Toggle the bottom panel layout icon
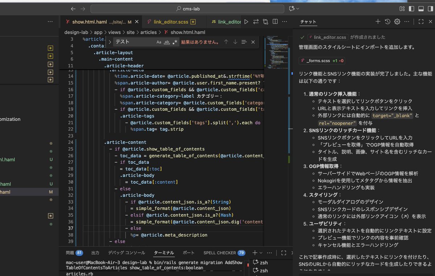435x276 pixels. (421, 9)
